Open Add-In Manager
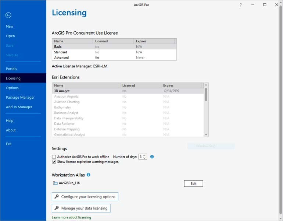Image resolution: width=283 pixels, height=221 pixels. point(19,107)
